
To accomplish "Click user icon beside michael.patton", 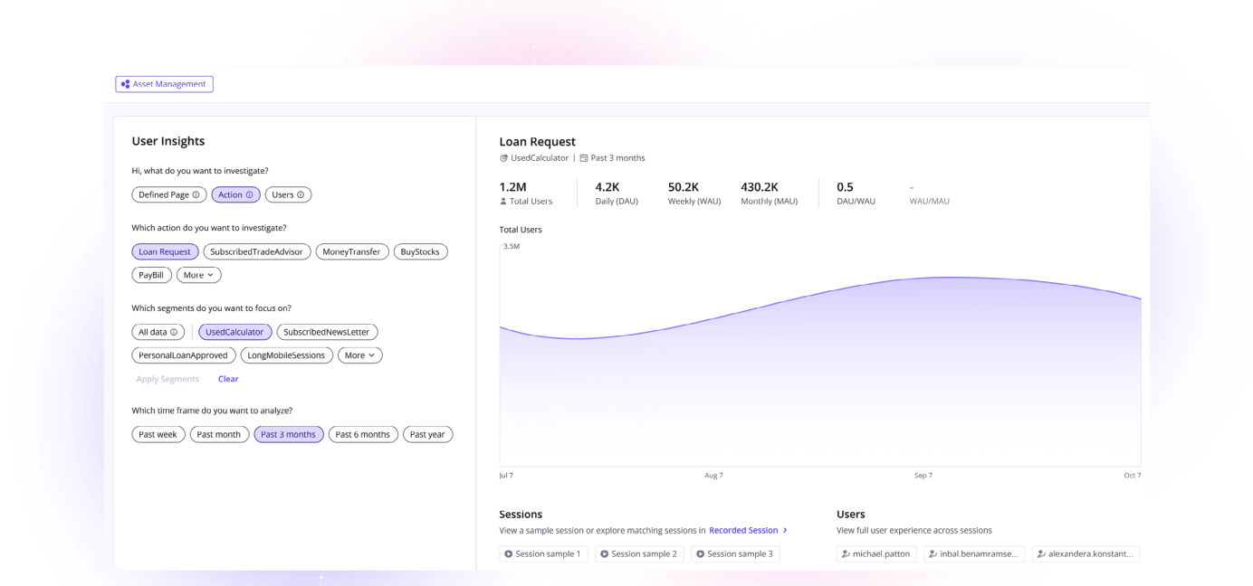I will coord(846,553).
